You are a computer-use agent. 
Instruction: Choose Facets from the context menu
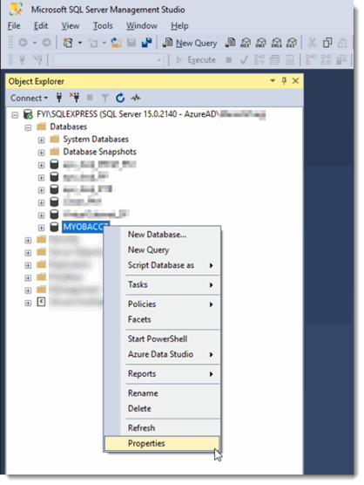162,319
